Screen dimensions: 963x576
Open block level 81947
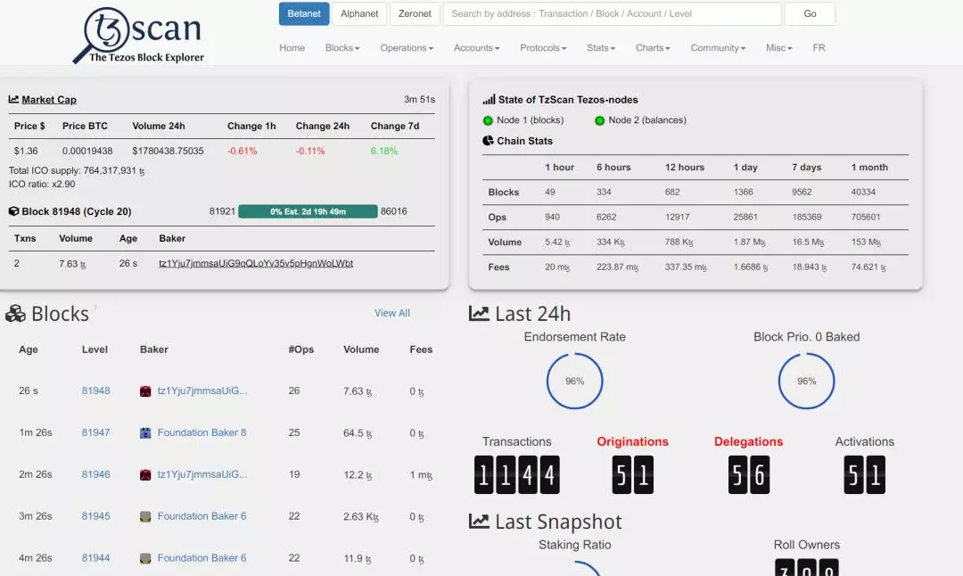click(95, 433)
